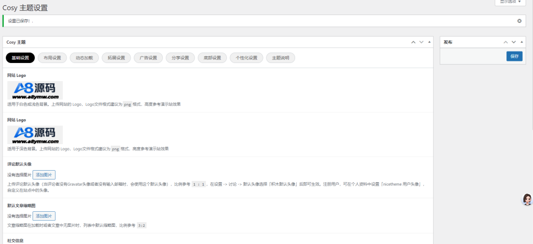Move the 发布 panel up
The height and width of the screenshot is (244, 533).
505,42
